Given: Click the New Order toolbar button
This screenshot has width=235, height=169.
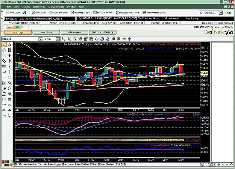Looking at the screenshot, I should (x=13, y=12).
